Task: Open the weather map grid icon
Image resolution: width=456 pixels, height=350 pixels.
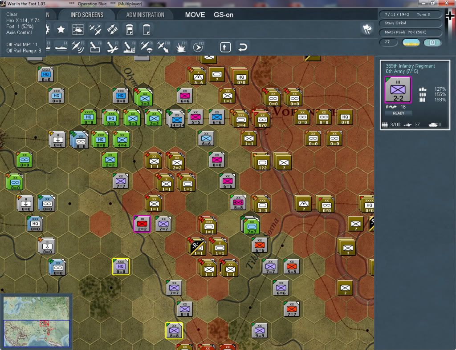Action: (77, 29)
